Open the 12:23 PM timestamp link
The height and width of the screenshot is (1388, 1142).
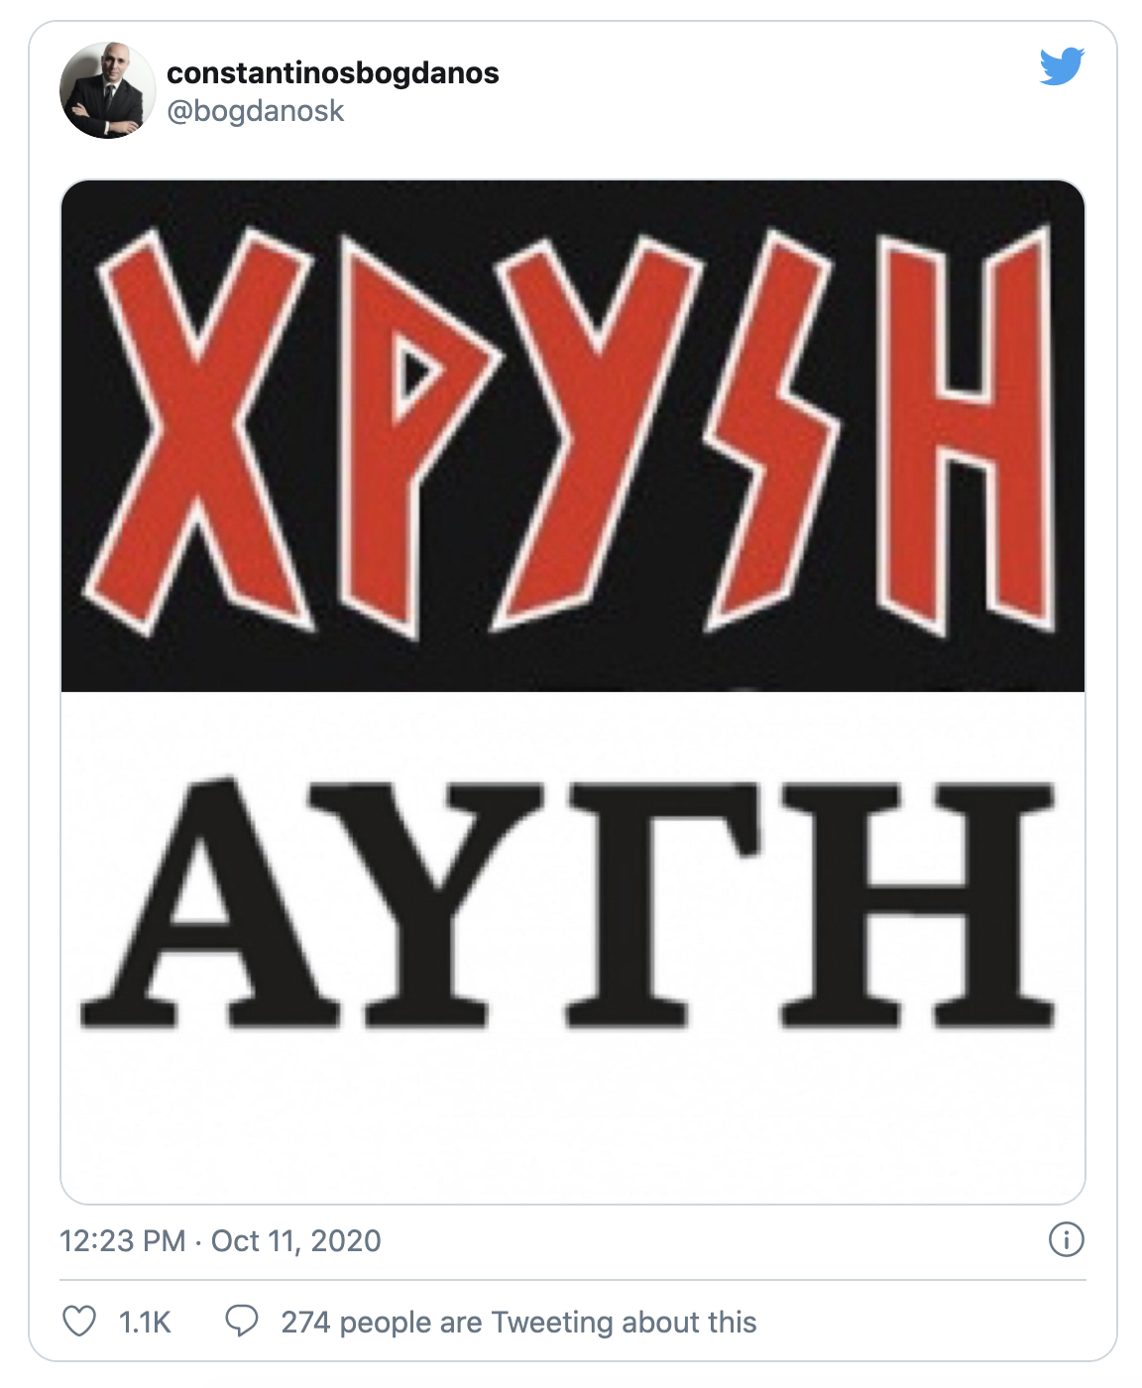[x=122, y=1240]
